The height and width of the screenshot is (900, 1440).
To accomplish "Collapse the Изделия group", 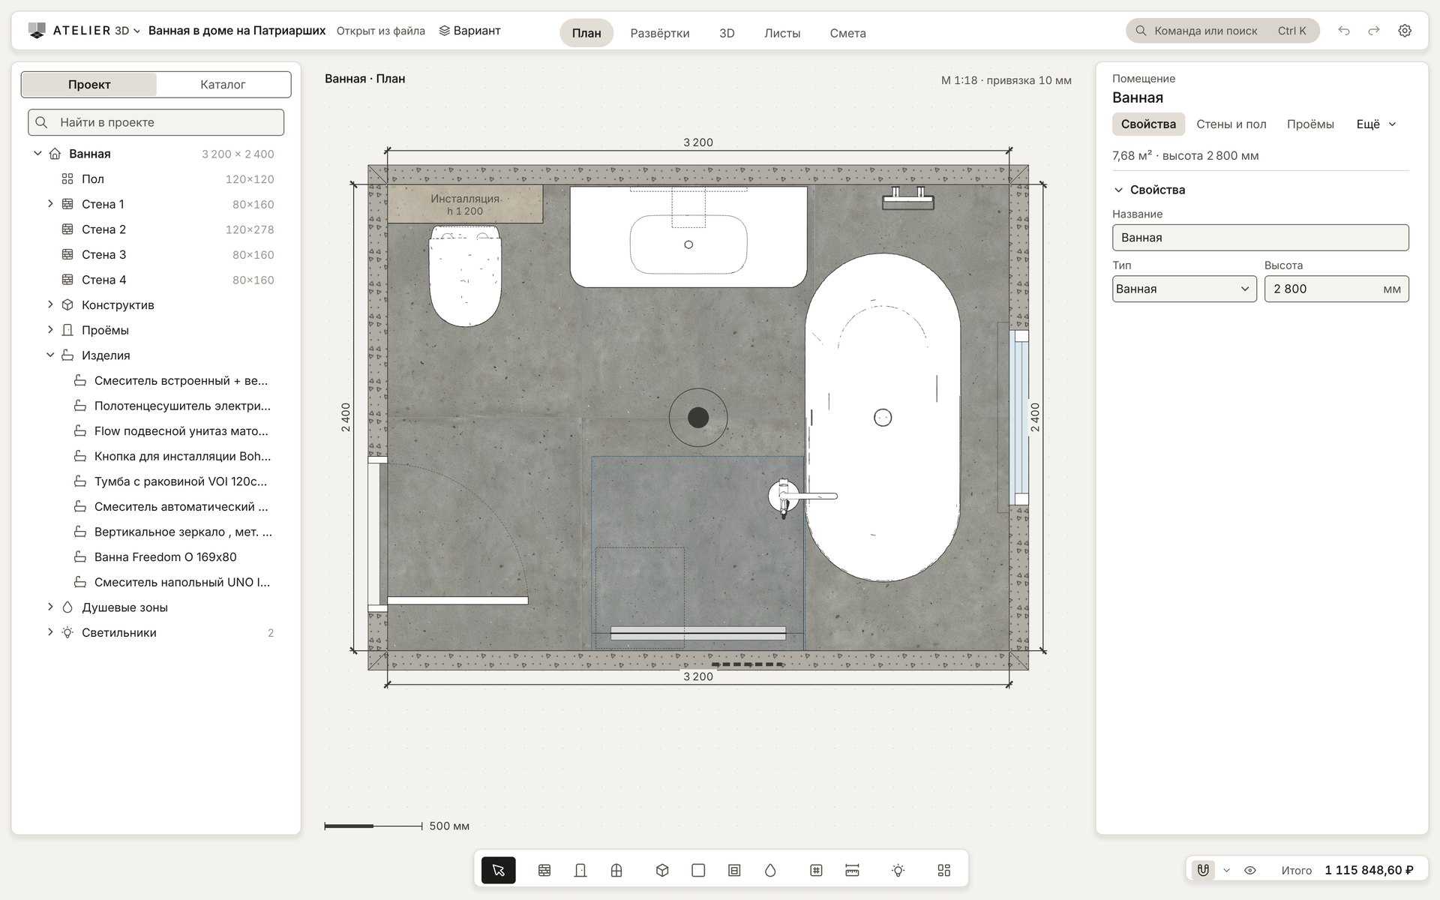I will [x=50, y=355].
